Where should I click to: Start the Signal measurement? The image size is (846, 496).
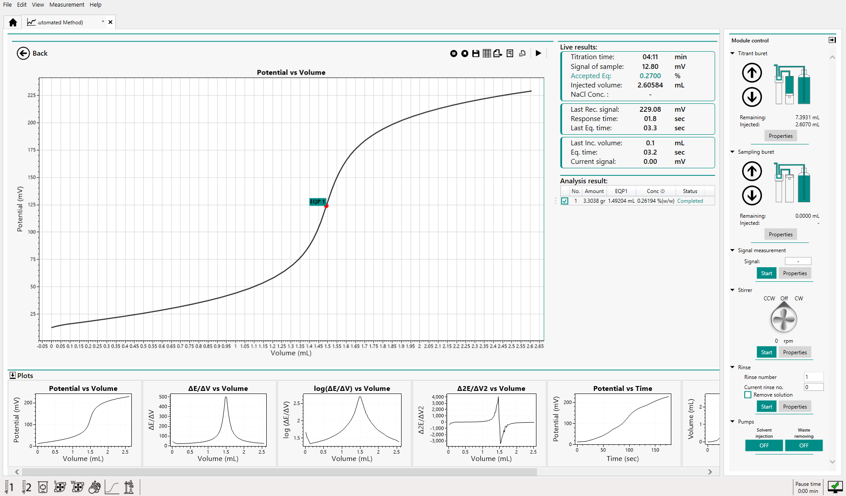[766, 273]
